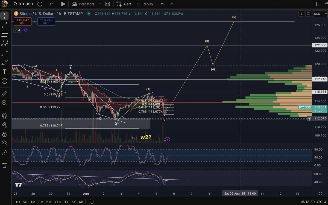
Task: Undo the last chart action
Action: click(x=163, y=4)
